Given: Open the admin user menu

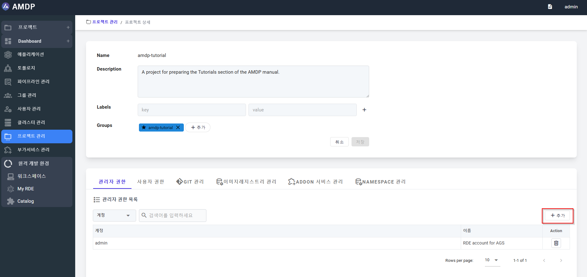Looking at the screenshot, I should point(571,7).
